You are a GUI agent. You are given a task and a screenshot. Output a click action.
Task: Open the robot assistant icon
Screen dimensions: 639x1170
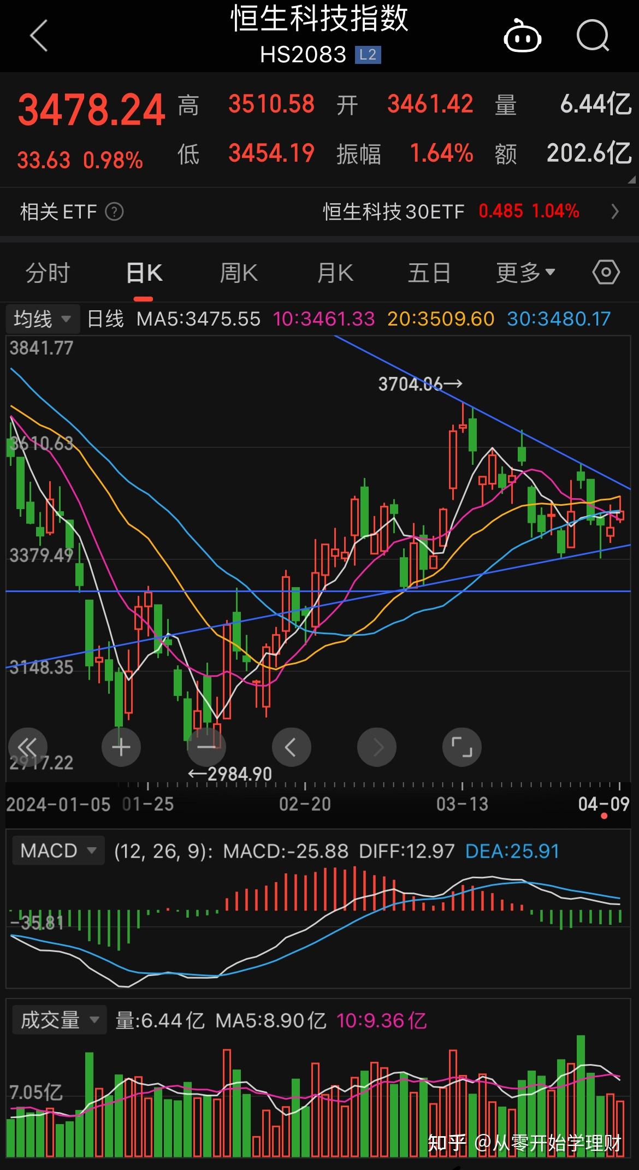(522, 36)
